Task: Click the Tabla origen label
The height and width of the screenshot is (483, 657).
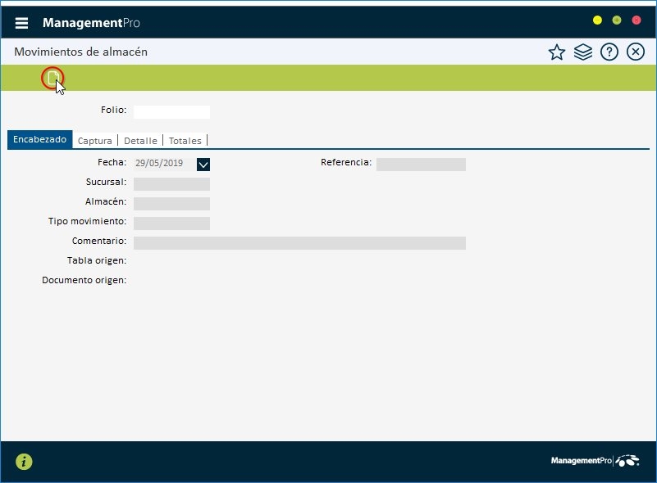Action: click(97, 260)
